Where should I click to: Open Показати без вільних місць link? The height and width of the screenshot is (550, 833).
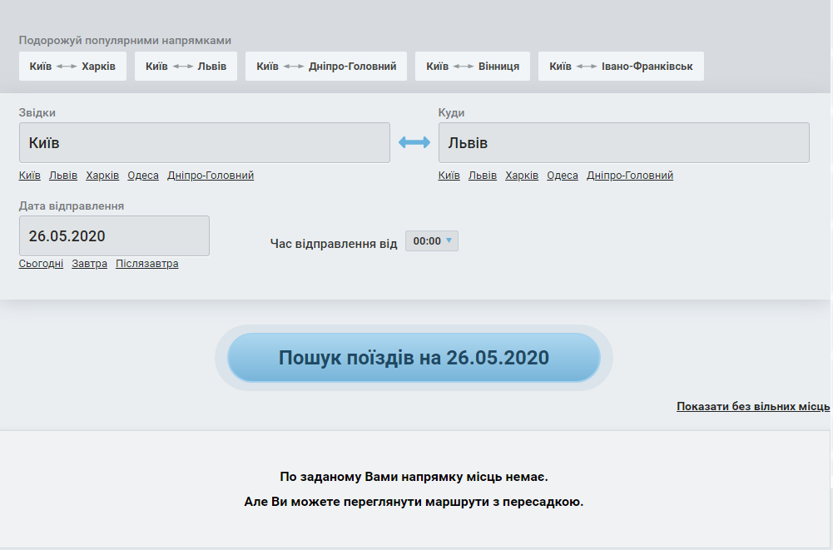pos(751,407)
